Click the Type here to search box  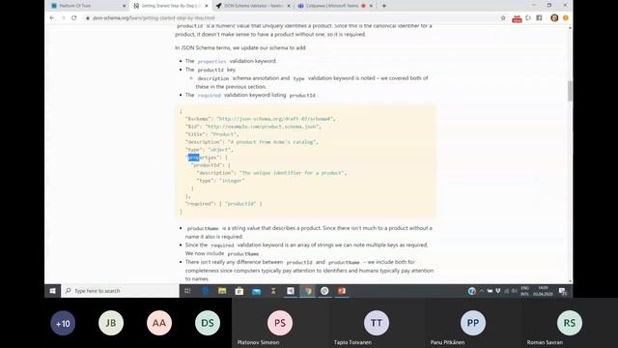click(x=120, y=291)
